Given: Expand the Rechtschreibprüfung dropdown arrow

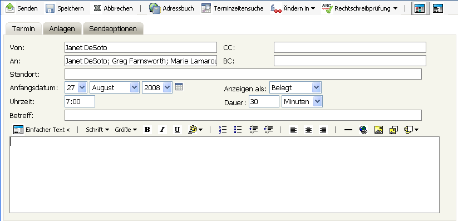Looking at the screenshot, I should [x=395, y=8].
